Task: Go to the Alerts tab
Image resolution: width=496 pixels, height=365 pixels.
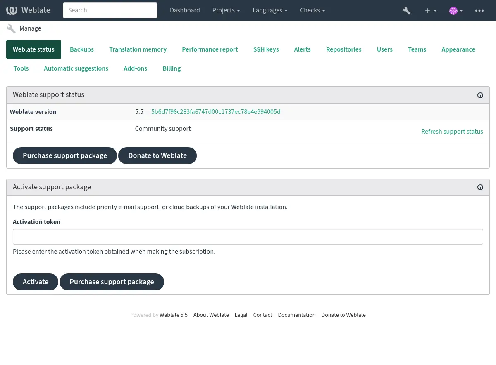Action: [x=302, y=49]
